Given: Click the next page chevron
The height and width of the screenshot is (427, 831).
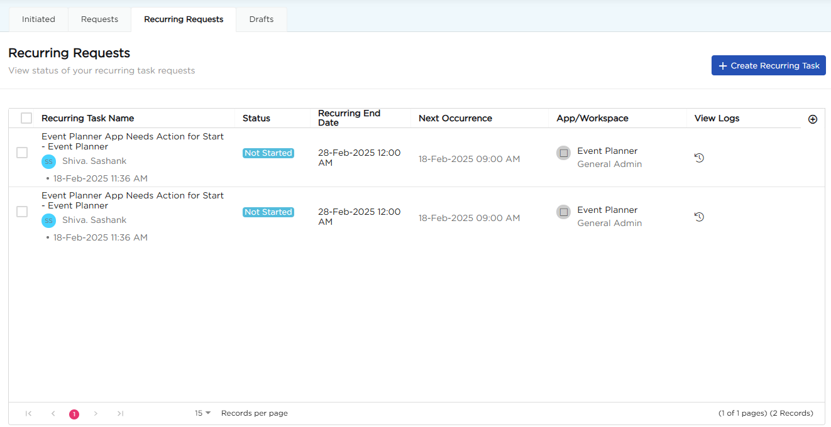Looking at the screenshot, I should (x=96, y=413).
